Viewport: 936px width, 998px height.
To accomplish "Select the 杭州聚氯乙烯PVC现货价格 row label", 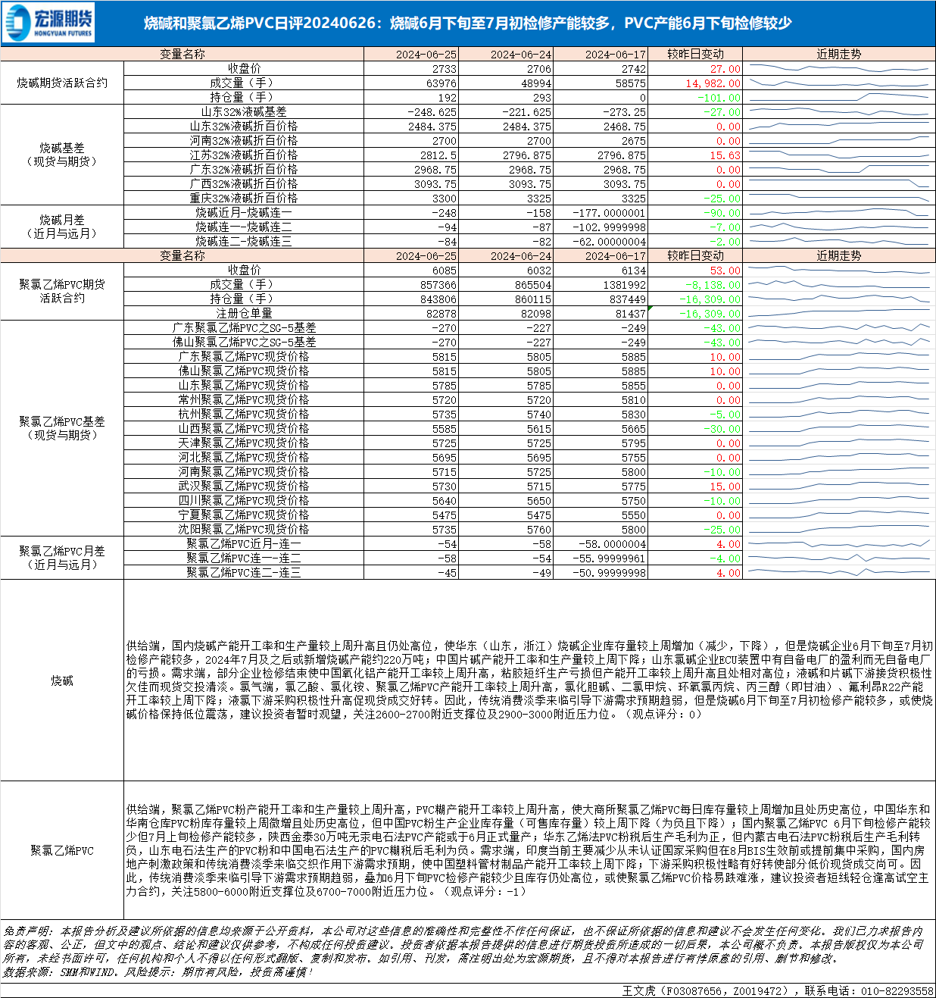I will (x=243, y=415).
